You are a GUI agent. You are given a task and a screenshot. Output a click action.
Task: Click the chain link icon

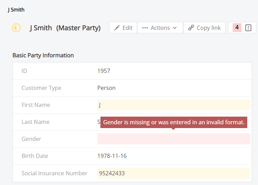point(191,28)
